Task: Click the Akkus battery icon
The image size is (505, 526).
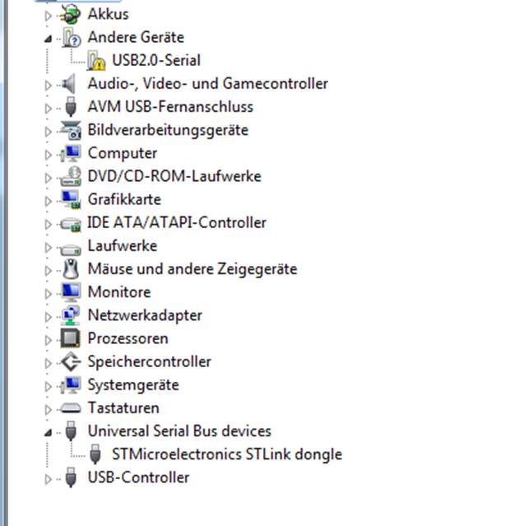Action: click(71, 14)
